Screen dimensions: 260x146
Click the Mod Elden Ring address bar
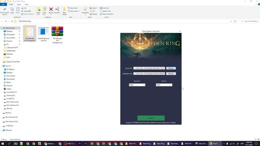point(123,21)
